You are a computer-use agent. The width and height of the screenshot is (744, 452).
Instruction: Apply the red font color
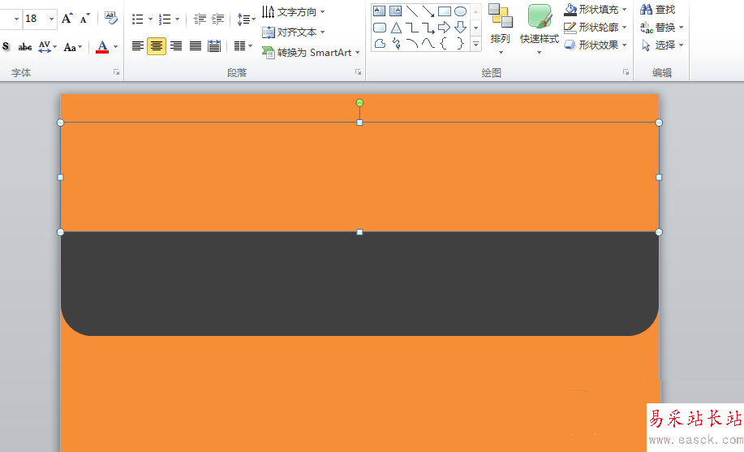(102, 46)
